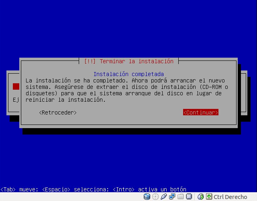Toggle the mouse integration globe icon

200,197
